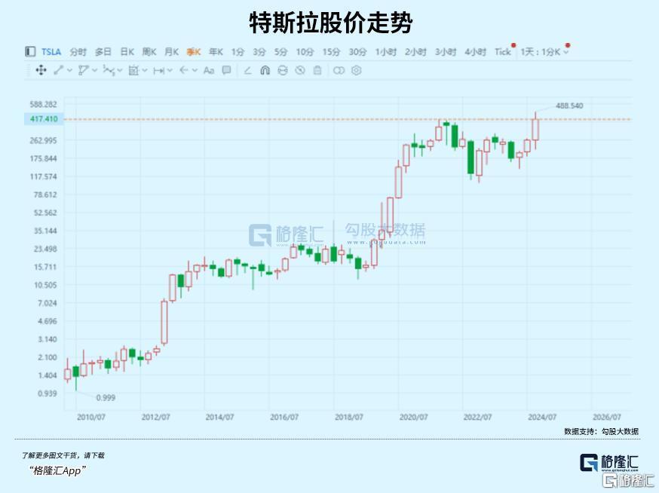Toggle the left sidebar panel icon
Viewport: 659px width, 493px height.
click(30, 52)
